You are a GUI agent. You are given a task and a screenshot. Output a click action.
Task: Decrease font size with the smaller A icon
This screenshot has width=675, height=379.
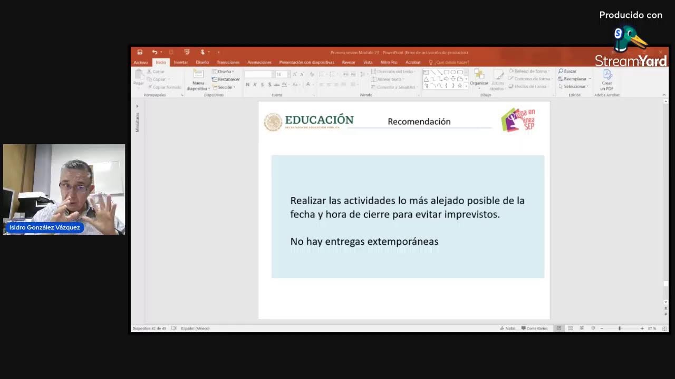tap(302, 74)
